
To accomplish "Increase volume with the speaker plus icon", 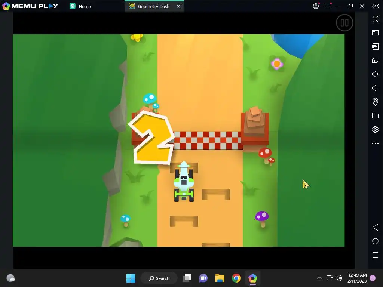I will pyautogui.click(x=375, y=74).
